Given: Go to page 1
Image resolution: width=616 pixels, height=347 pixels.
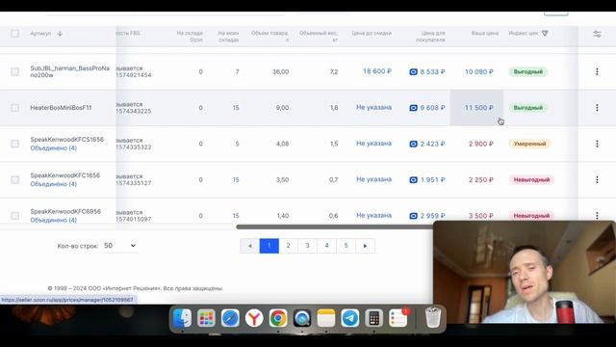Looking at the screenshot, I should [x=269, y=246].
